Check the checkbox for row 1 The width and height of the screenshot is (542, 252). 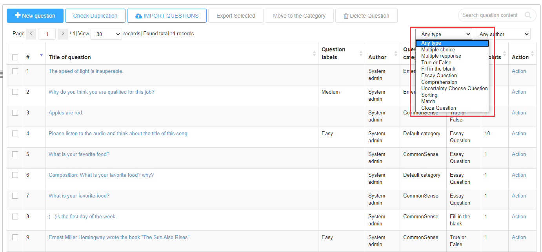[15, 71]
